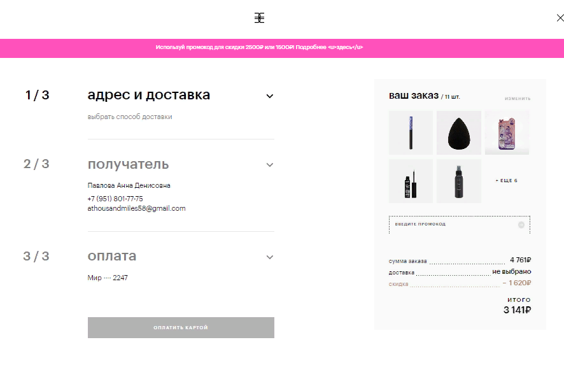Image resolution: width=564 pixels, height=377 pixels.
Task: Type in the введите промокод field
Action: click(x=452, y=225)
